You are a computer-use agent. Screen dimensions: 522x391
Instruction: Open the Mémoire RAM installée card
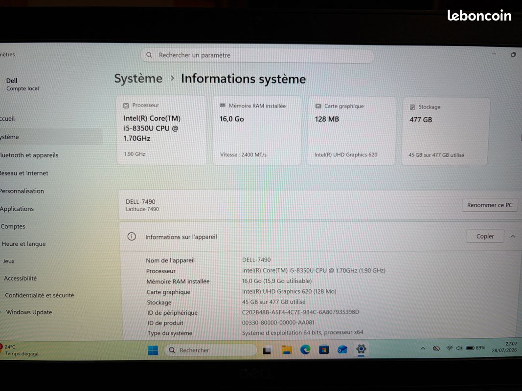[257, 130]
